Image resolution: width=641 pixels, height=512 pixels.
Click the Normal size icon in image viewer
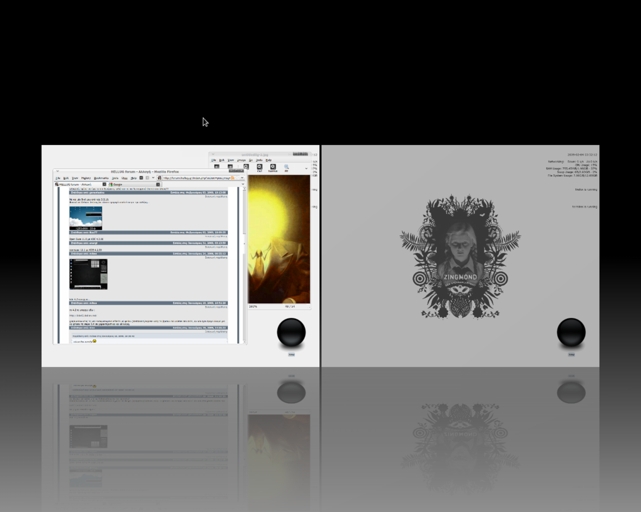[273, 167]
